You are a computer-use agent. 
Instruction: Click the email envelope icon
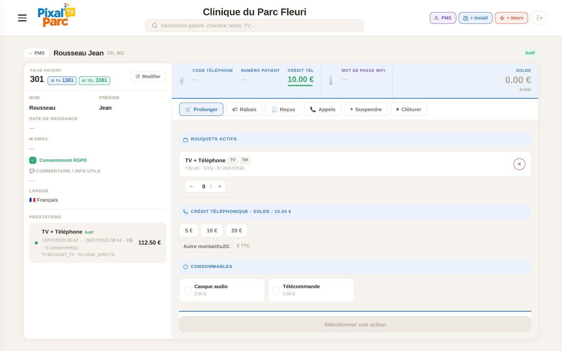pyautogui.click(x=31, y=139)
